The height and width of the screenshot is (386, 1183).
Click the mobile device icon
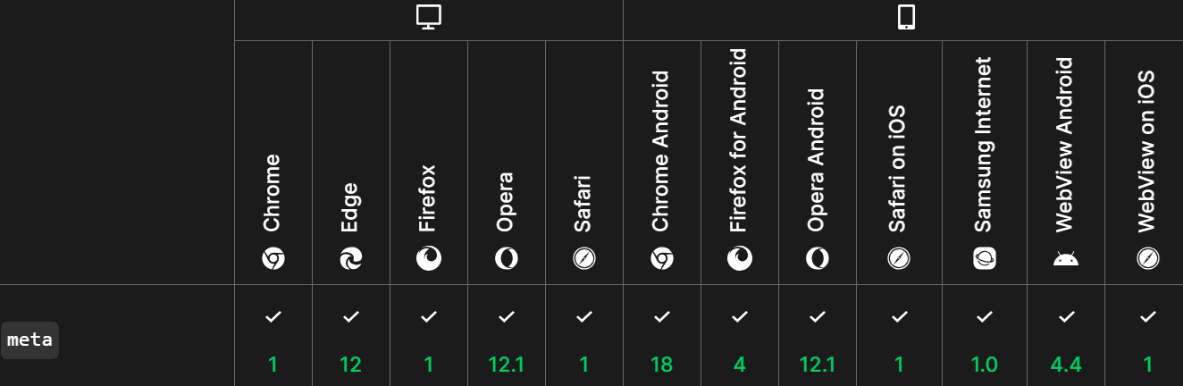click(x=906, y=18)
